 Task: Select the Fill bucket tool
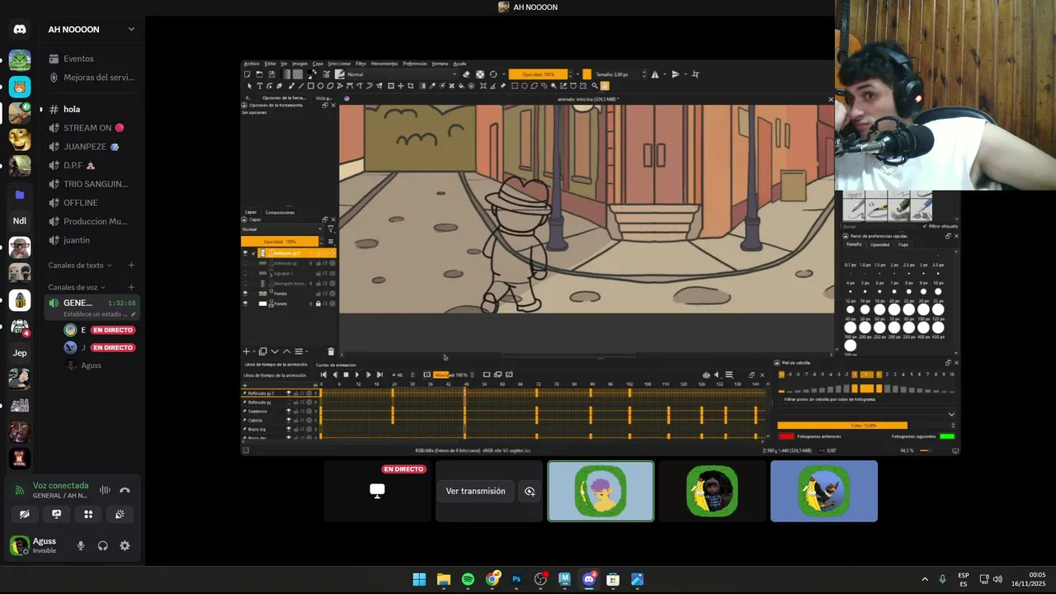(461, 86)
